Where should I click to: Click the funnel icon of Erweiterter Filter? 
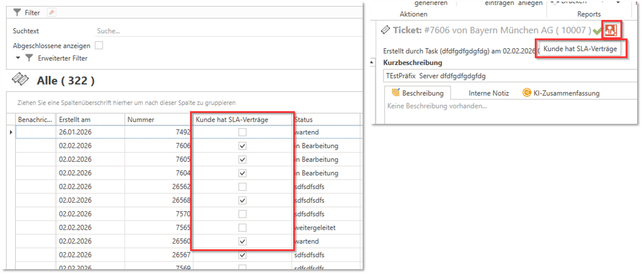point(29,58)
